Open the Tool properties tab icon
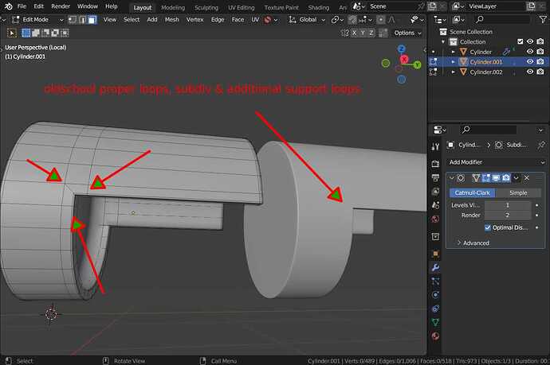550x365 pixels. (435, 146)
